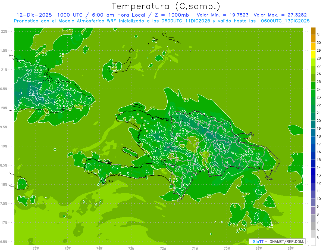Click the colorbar label "14"
This screenshot has height=252, width=326.
click(319, 167)
